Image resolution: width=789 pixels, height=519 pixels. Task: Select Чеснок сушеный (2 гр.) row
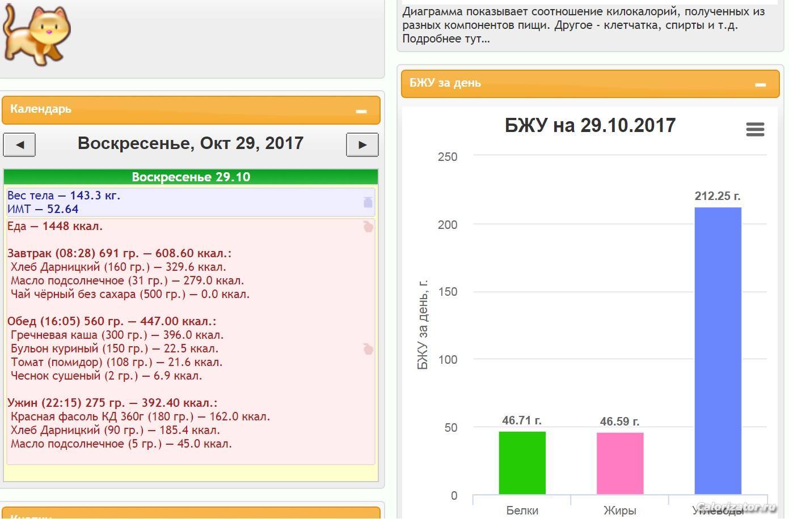point(106,376)
